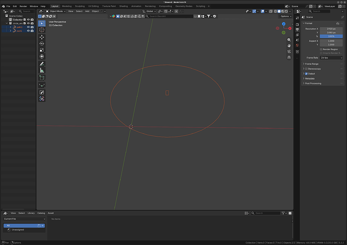Open the Tool properties tab
Screen dimensions: 347x245
(297, 18)
